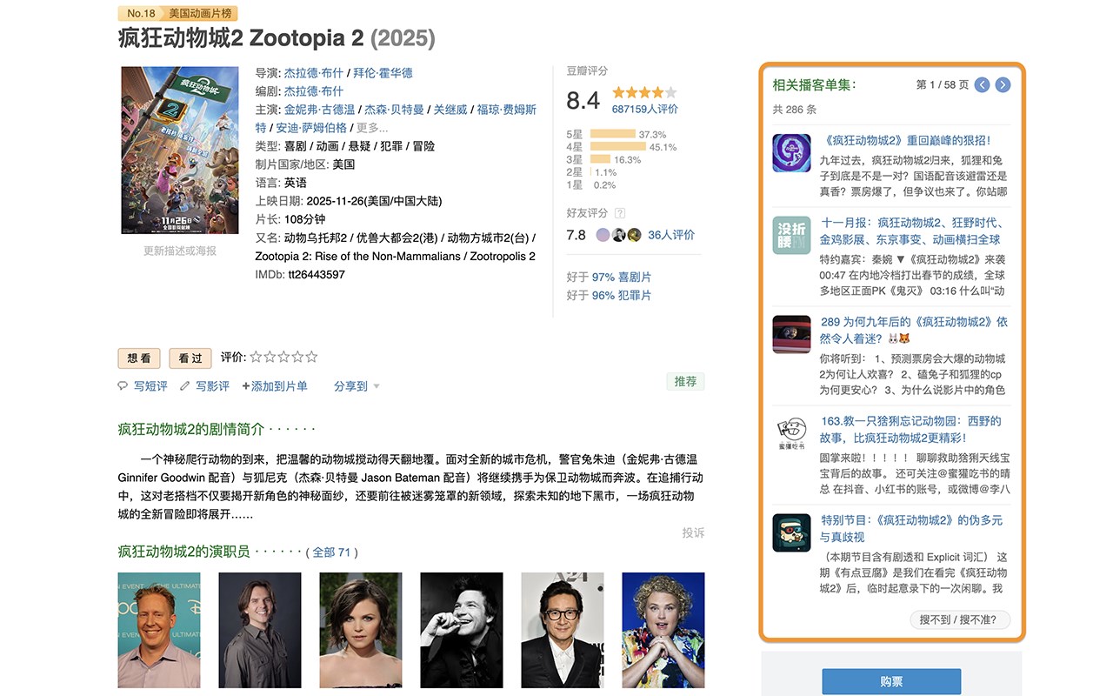Image resolution: width=1113 pixels, height=696 pixels.
Task: Open 36人评价 friend ratings link
Action: click(671, 235)
